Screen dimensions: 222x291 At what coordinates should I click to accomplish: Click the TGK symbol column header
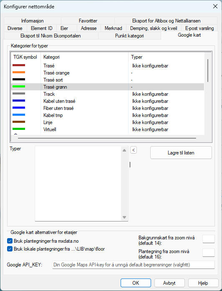pos(25,57)
